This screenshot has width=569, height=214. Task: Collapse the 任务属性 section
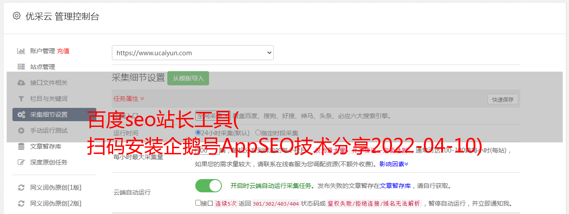point(129,99)
